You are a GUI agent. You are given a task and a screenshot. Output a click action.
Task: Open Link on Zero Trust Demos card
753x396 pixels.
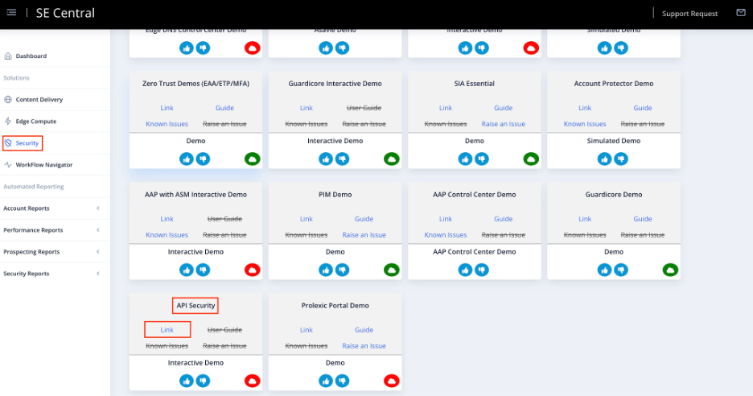point(167,108)
